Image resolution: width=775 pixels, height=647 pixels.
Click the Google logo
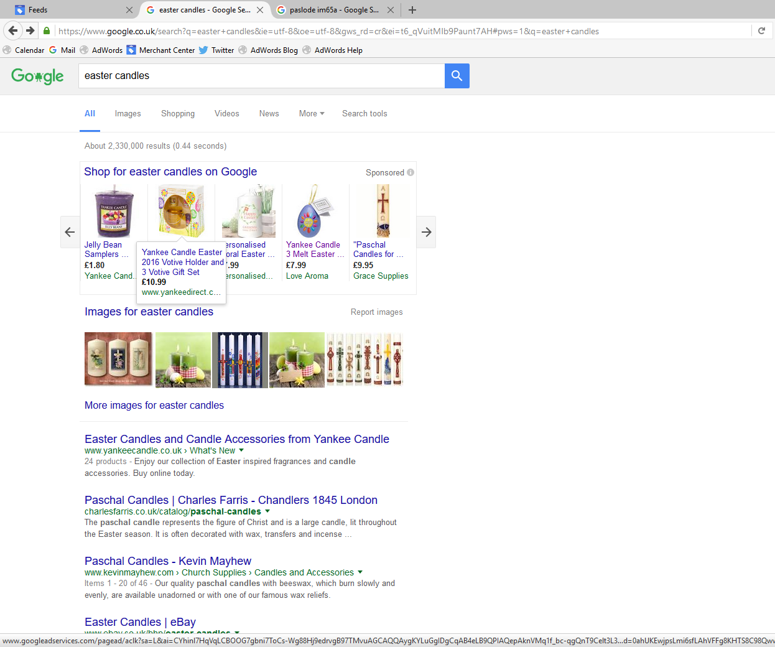[x=37, y=76]
